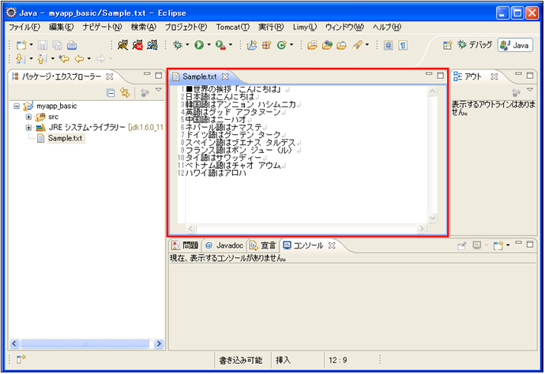Maximize the Sample.txt editor pane
Viewport: 545px width, 374px height.
pyautogui.click(x=440, y=75)
